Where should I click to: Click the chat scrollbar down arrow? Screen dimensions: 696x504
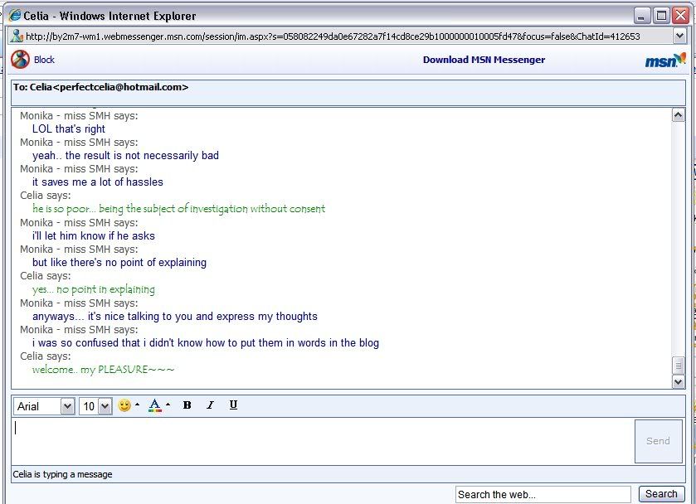point(679,381)
